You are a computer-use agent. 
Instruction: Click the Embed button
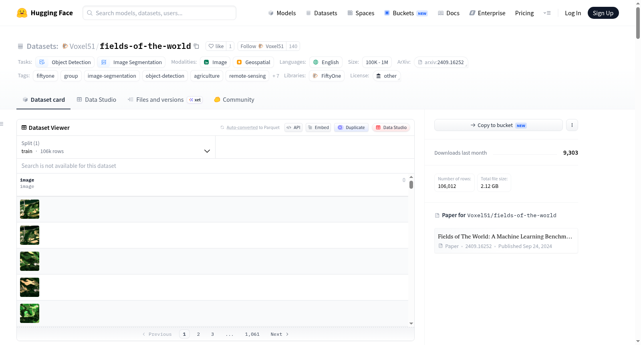click(x=318, y=127)
